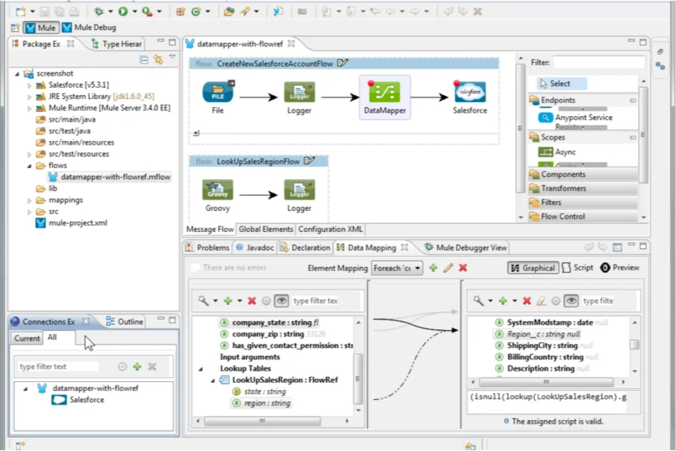Open Run button dropdown arrow
The width and height of the screenshot is (676, 451).
coord(135,12)
